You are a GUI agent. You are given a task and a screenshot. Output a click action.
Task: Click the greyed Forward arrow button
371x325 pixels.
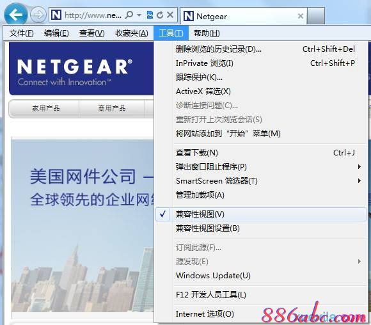tap(38, 15)
